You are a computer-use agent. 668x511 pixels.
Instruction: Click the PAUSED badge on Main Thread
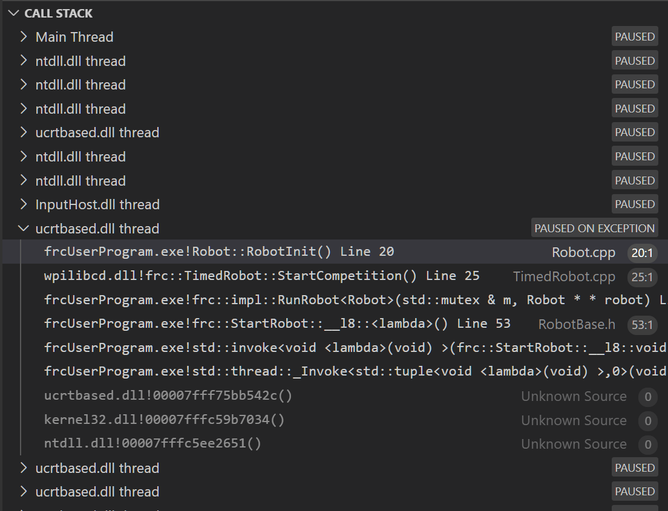(x=634, y=36)
